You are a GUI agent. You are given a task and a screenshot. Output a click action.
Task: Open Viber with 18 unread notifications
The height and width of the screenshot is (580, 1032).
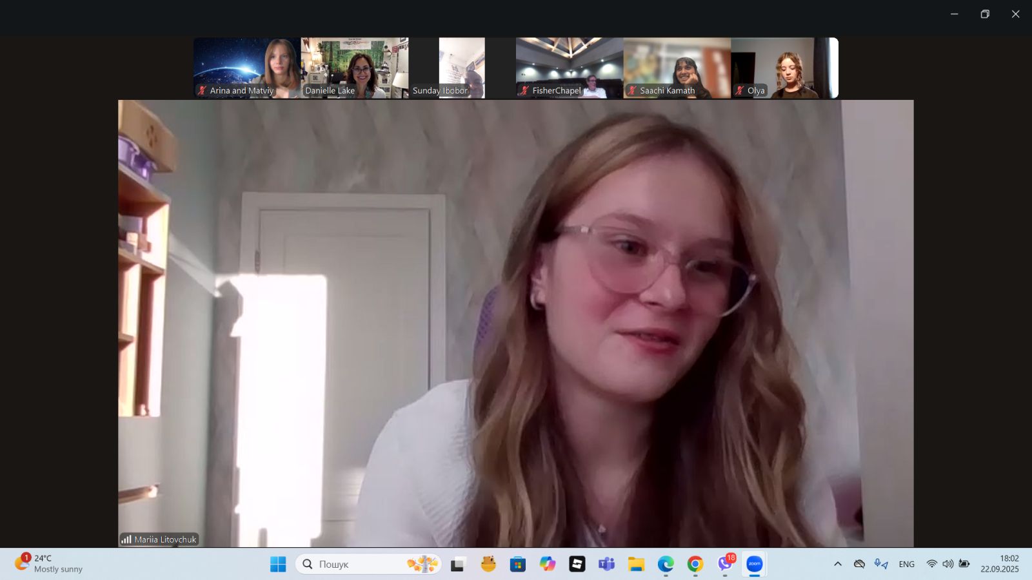[725, 564]
